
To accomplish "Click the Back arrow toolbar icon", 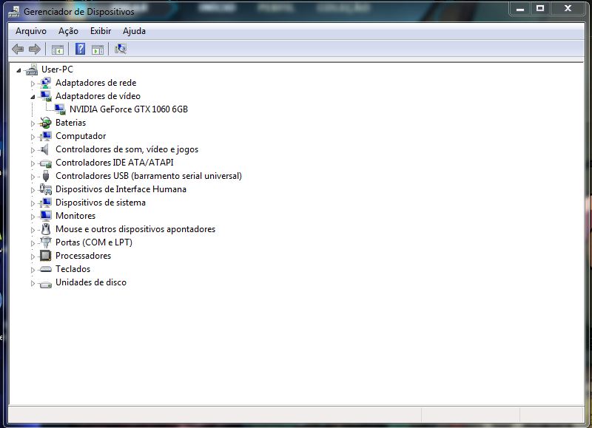I will tap(18, 49).
